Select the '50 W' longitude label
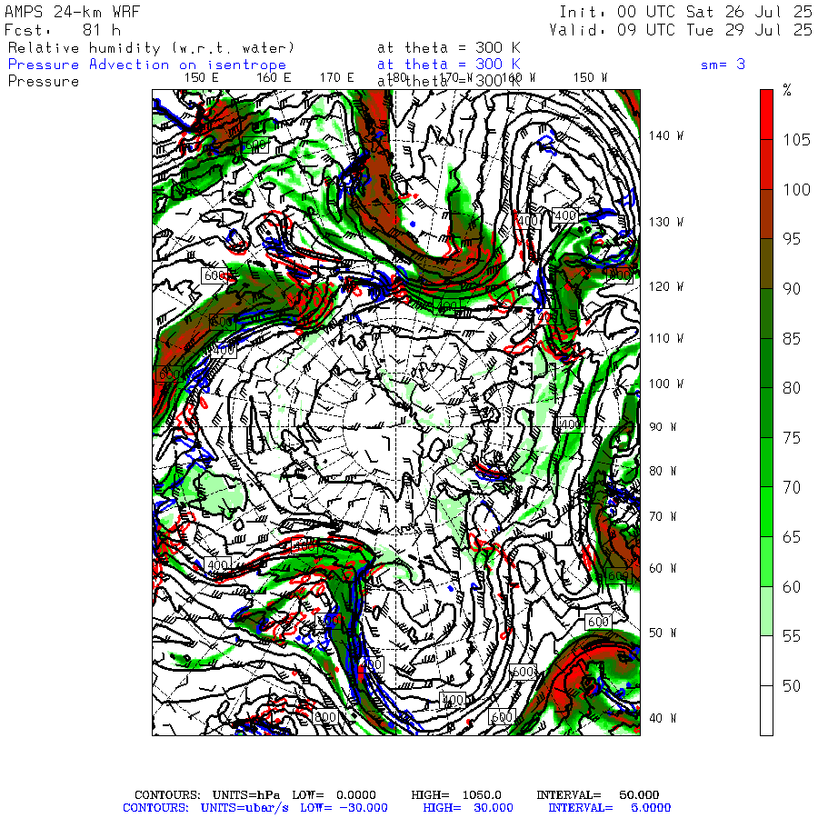Image resolution: width=818 pixels, height=818 pixels. coord(663,633)
